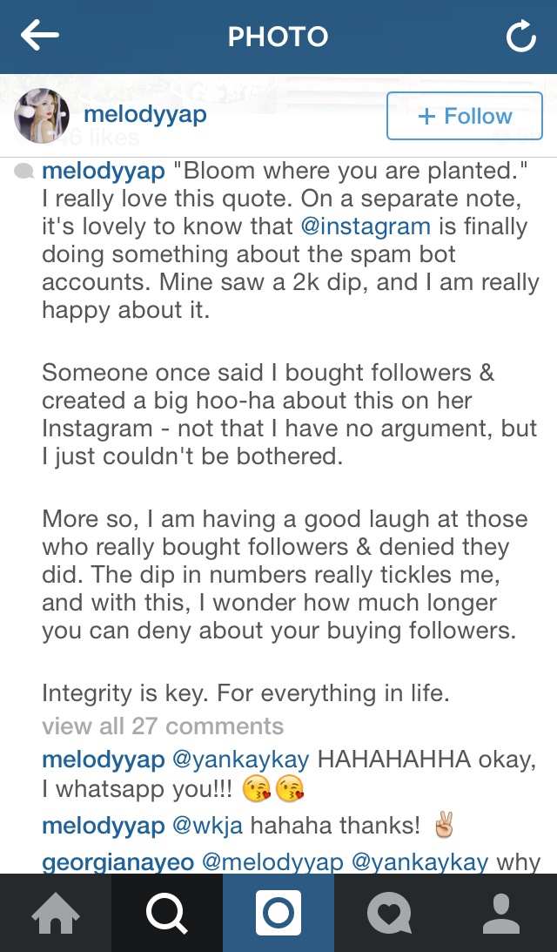The image size is (557, 952).
Task: Tap the comment bubble icon beside caption
Action: (x=24, y=172)
